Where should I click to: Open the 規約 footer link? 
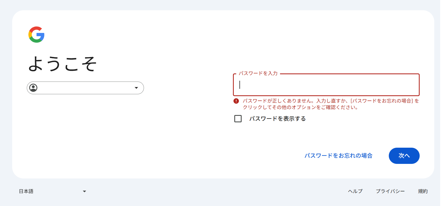point(423,191)
